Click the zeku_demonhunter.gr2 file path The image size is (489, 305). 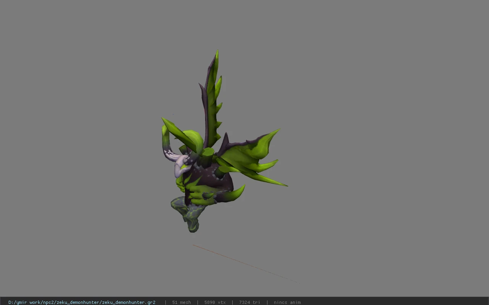(x=82, y=302)
